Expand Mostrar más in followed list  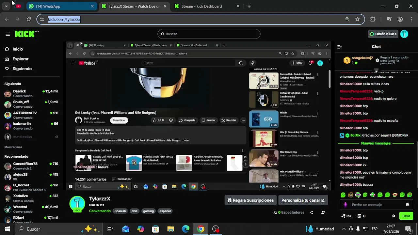pos(13,147)
